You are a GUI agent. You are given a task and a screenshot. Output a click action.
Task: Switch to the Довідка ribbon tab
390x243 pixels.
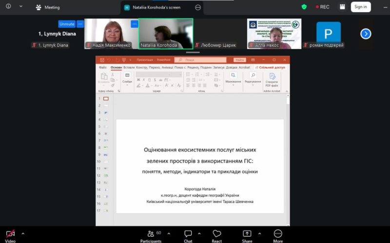point(231,68)
